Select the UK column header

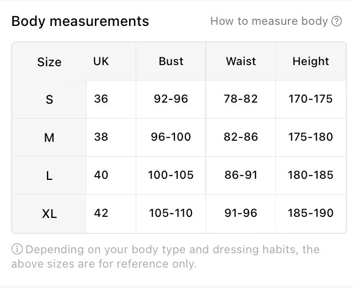click(101, 61)
